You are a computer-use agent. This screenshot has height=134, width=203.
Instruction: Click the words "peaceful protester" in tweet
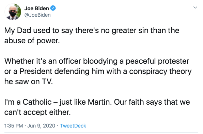coord(157,61)
